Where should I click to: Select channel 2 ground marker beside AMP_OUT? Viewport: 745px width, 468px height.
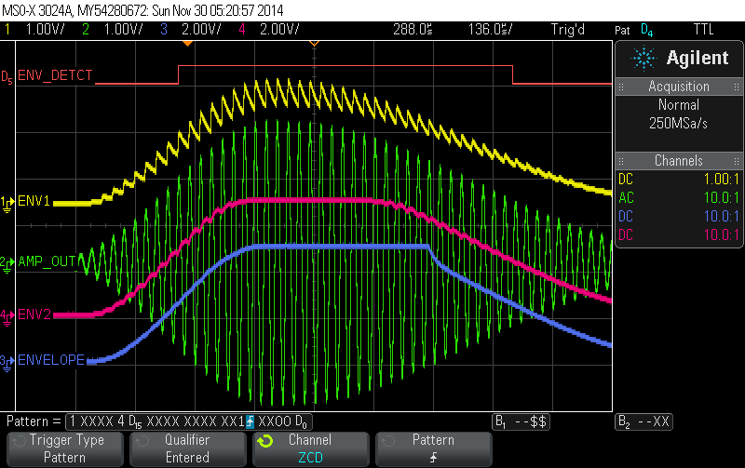pyautogui.click(x=7, y=264)
